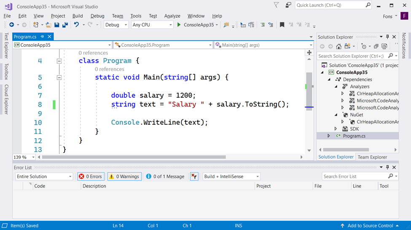Click the Home icon in Solution Explorer
The width and height of the screenshot is (411, 230).
click(338, 46)
